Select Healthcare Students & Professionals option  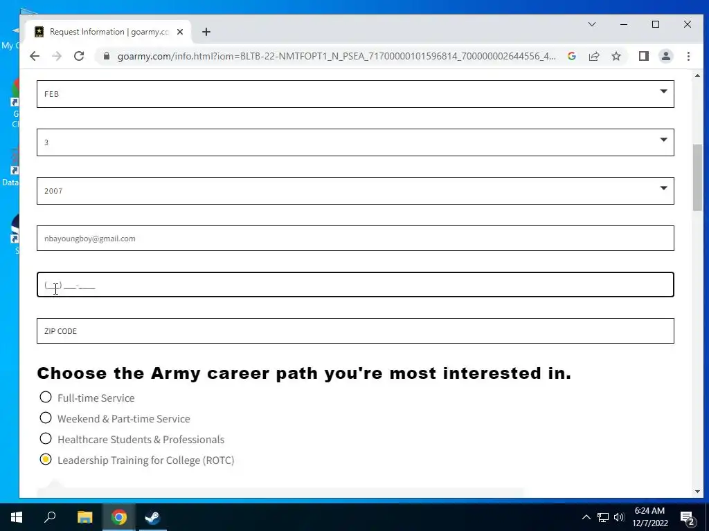(x=46, y=439)
